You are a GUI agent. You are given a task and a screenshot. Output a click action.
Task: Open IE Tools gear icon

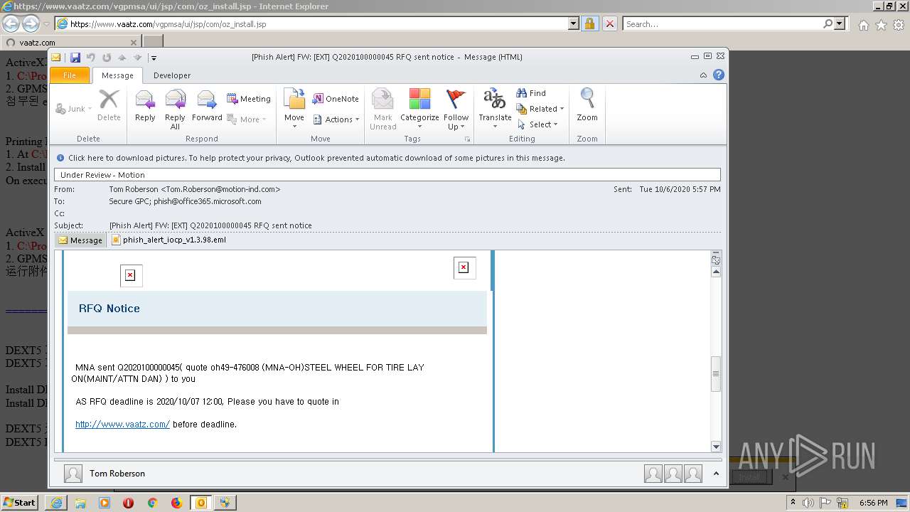[x=899, y=25]
